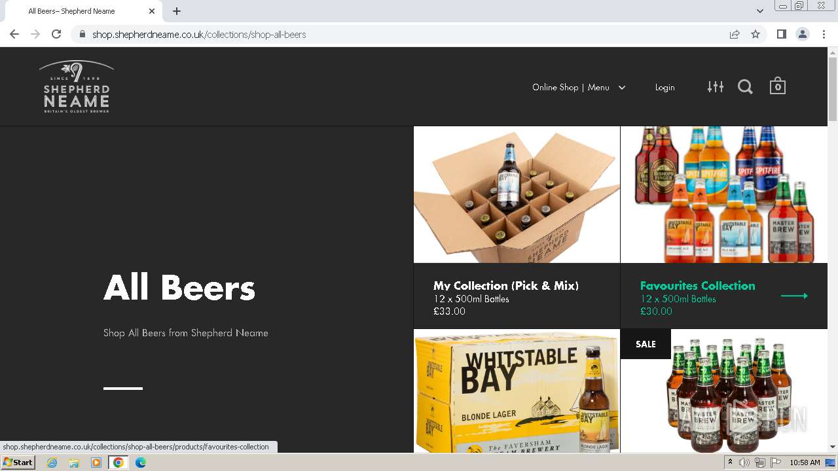Open the media player taskbar icon
The image size is (838, 471).
(96, 462)
